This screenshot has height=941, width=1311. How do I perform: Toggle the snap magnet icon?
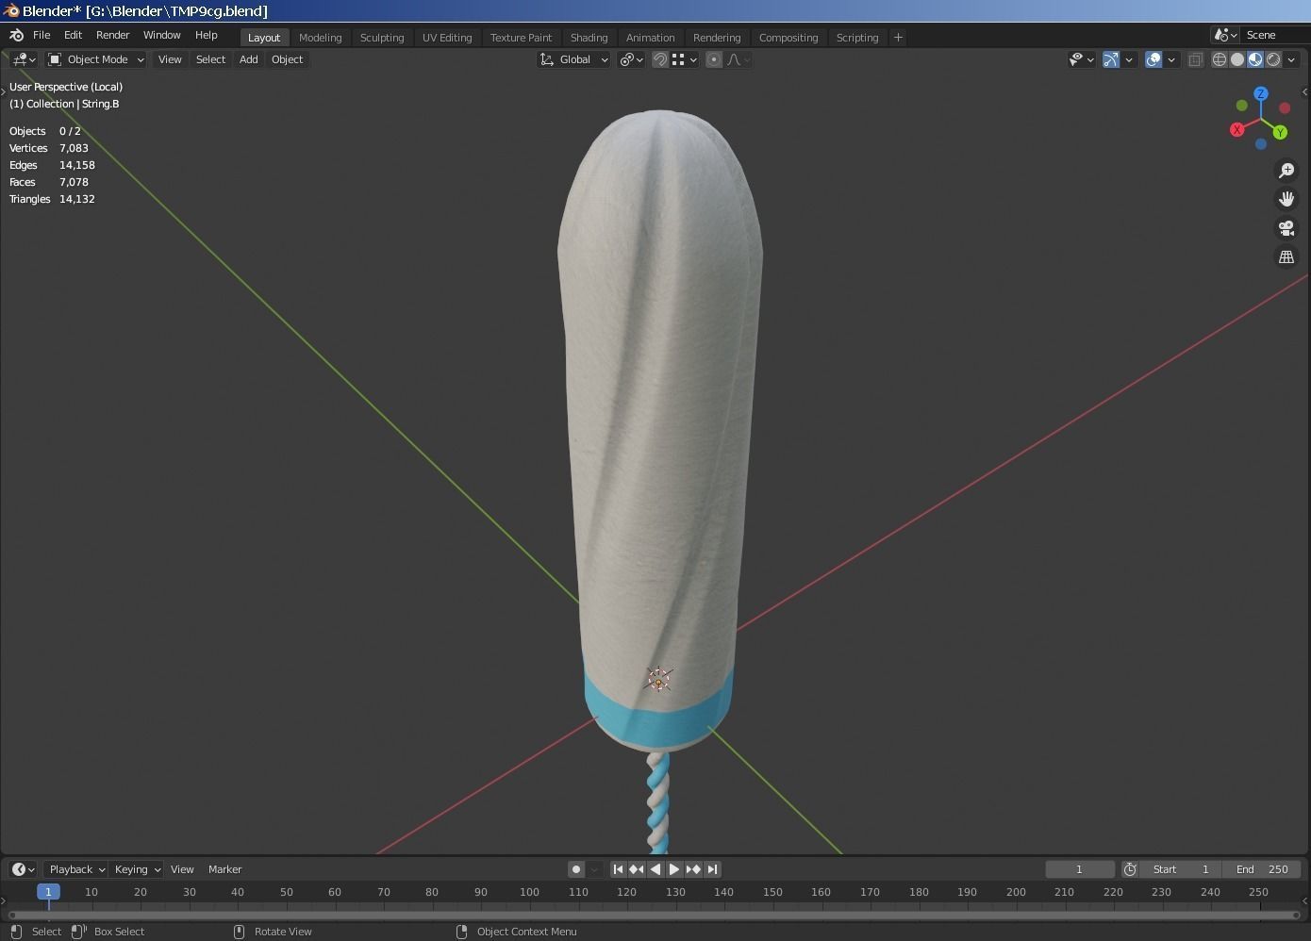tap(660, 59)
